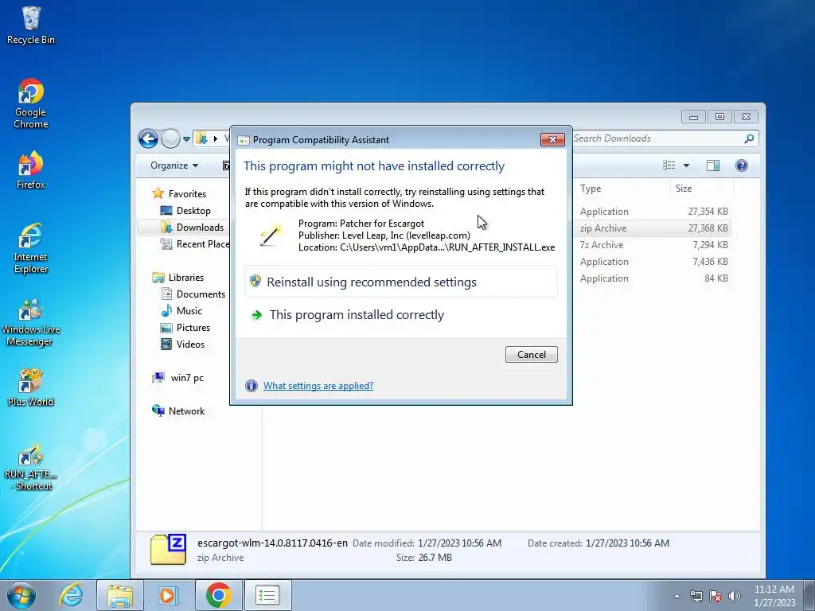The height and width of the screenshot is (611, 815).
Task: Click the Back arrow in the Explorer window
Action: [148, 138]
